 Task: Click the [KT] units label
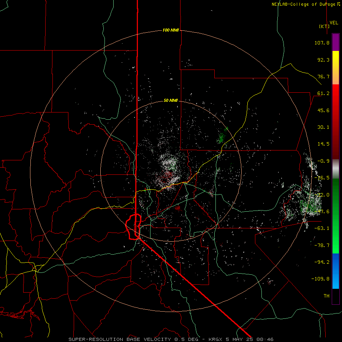coord(325,26)
